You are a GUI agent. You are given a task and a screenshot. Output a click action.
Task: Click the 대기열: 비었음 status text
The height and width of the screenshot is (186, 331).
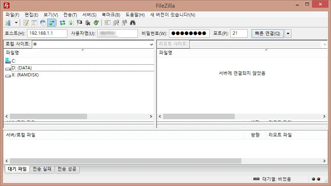pyautogui.click(x=277, y=179)
